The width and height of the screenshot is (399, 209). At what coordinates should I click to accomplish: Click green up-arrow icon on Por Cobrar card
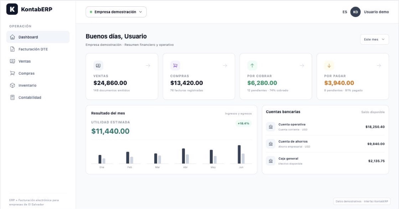pos(252,66)
